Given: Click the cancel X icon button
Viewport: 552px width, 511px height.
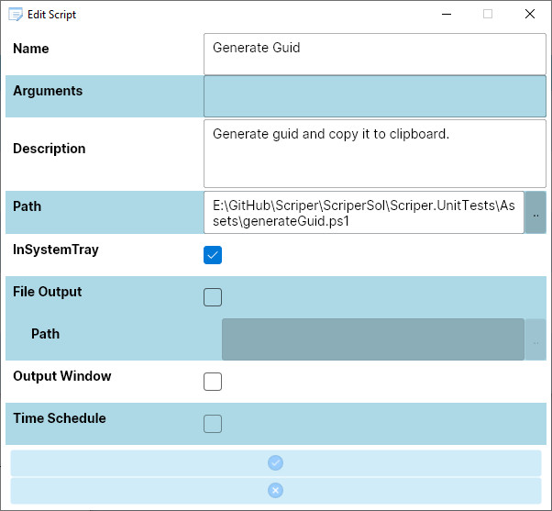Looking at the screenshot, I should [275, 491].
